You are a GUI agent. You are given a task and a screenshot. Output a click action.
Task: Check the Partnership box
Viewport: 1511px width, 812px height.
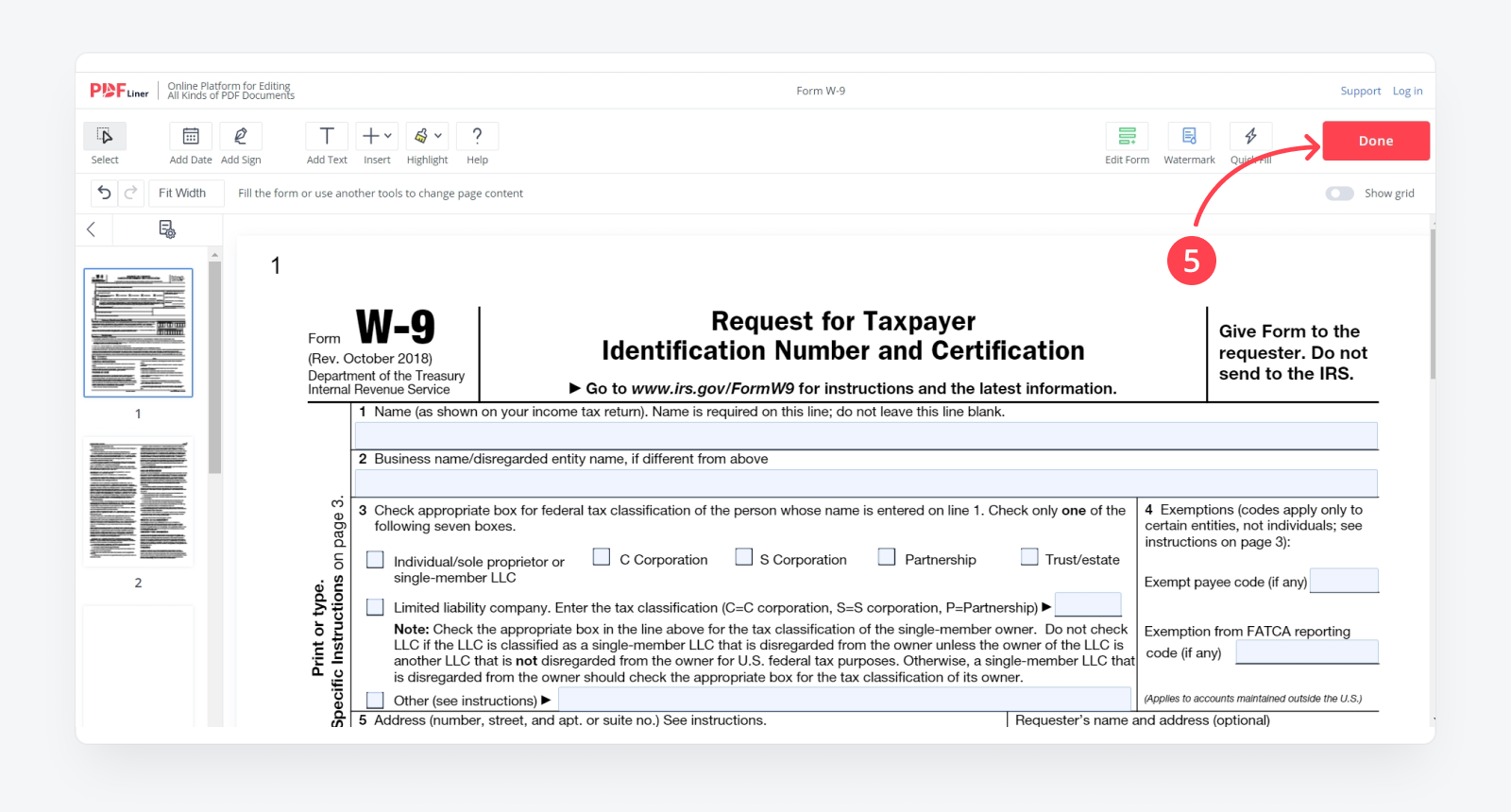(x=887, y=557)
